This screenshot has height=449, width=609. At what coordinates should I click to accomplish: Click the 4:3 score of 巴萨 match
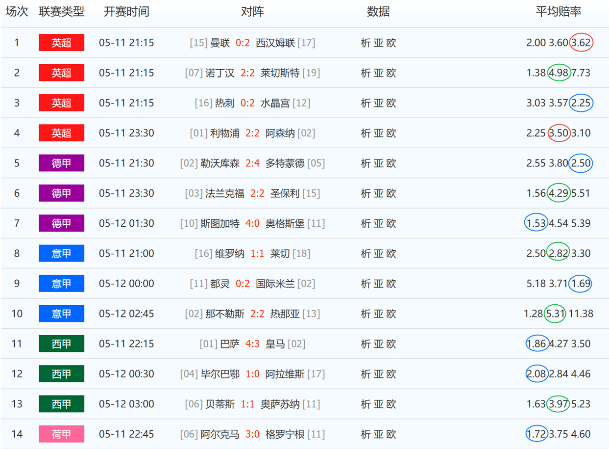click(x=252, y=344)
